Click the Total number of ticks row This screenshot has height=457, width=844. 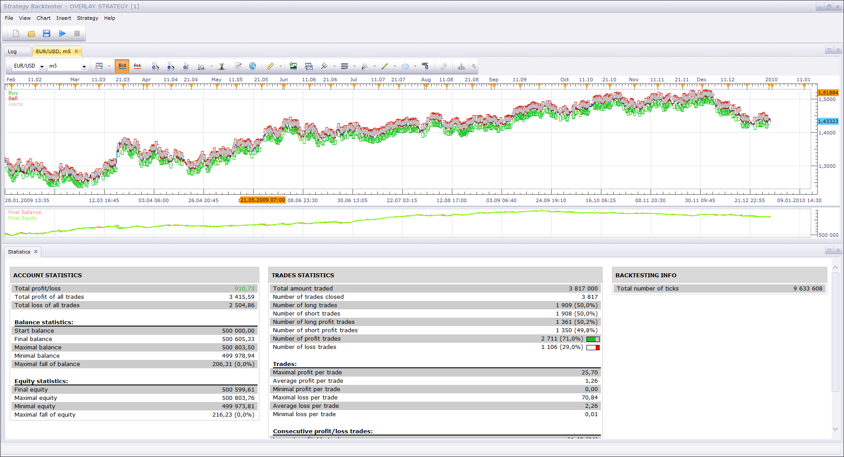[719, 289]
